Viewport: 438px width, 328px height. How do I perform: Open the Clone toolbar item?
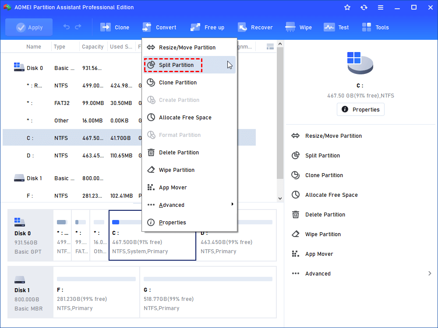click(x=115, y=27)
